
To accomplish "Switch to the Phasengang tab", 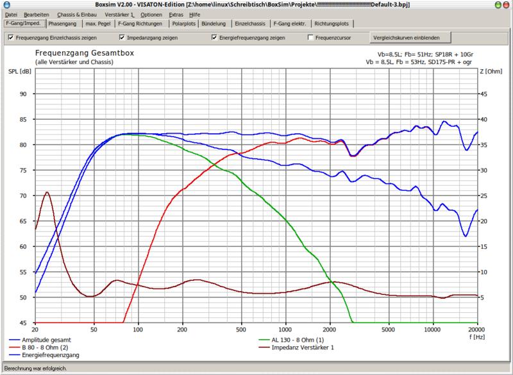I will 64,24.
